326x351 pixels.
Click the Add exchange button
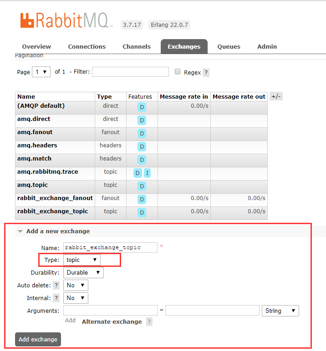[x=38, y=339]
